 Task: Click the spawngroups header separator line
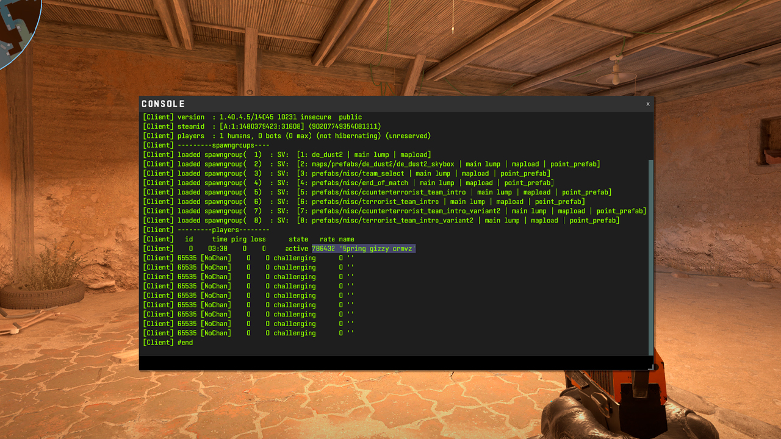[x=206, y=145]
